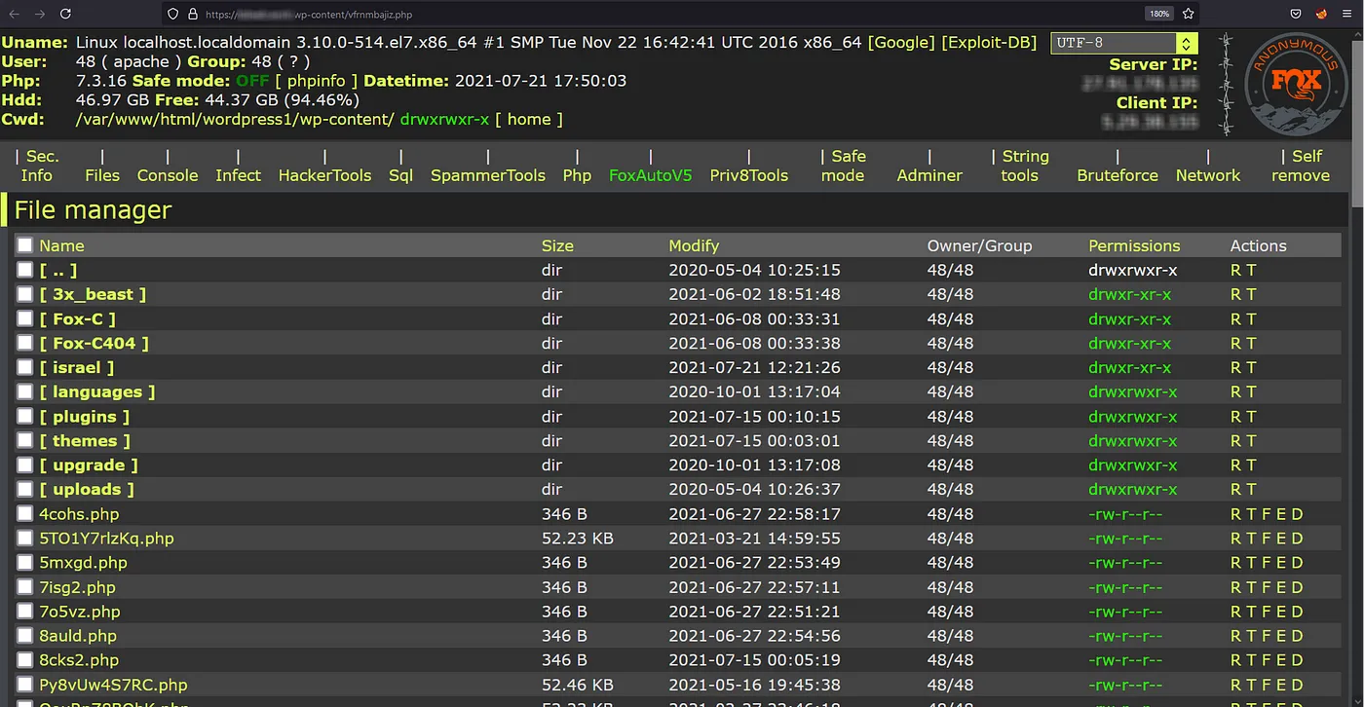Screen dimensions: 1364x707
Task: Open the file Py8vUw4S7RC.php
Action: tap(113, 684)
